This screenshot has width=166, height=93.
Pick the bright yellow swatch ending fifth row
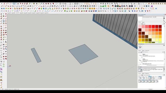tap(160, 40)
